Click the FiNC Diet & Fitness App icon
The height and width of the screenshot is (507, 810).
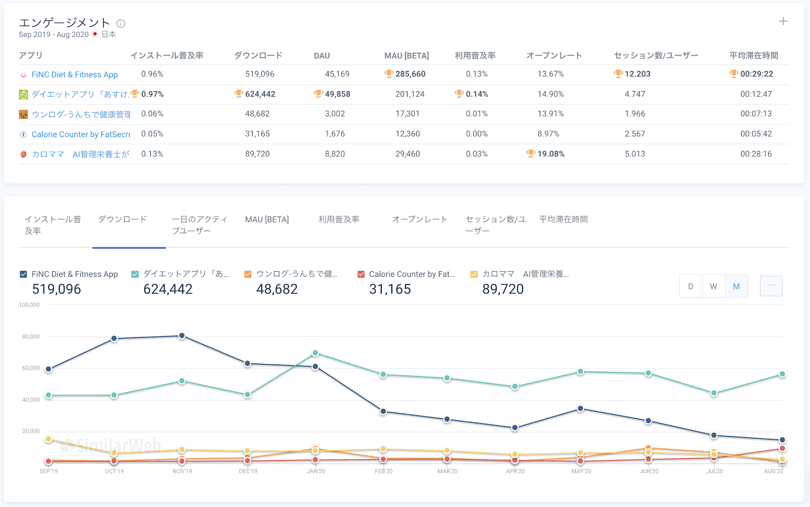tap(23, 74)
